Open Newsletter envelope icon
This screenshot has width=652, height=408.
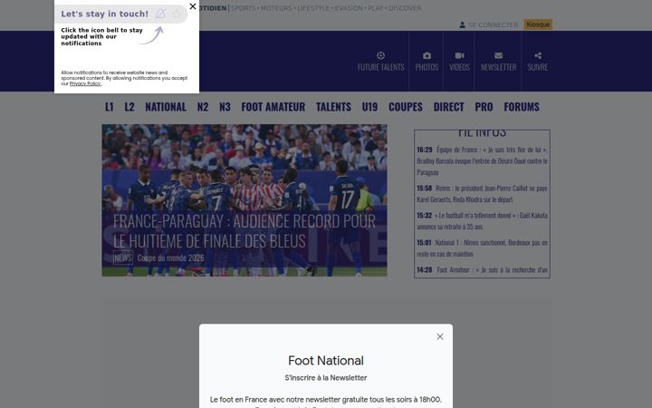pyautogui.click(x=499, y=55)
